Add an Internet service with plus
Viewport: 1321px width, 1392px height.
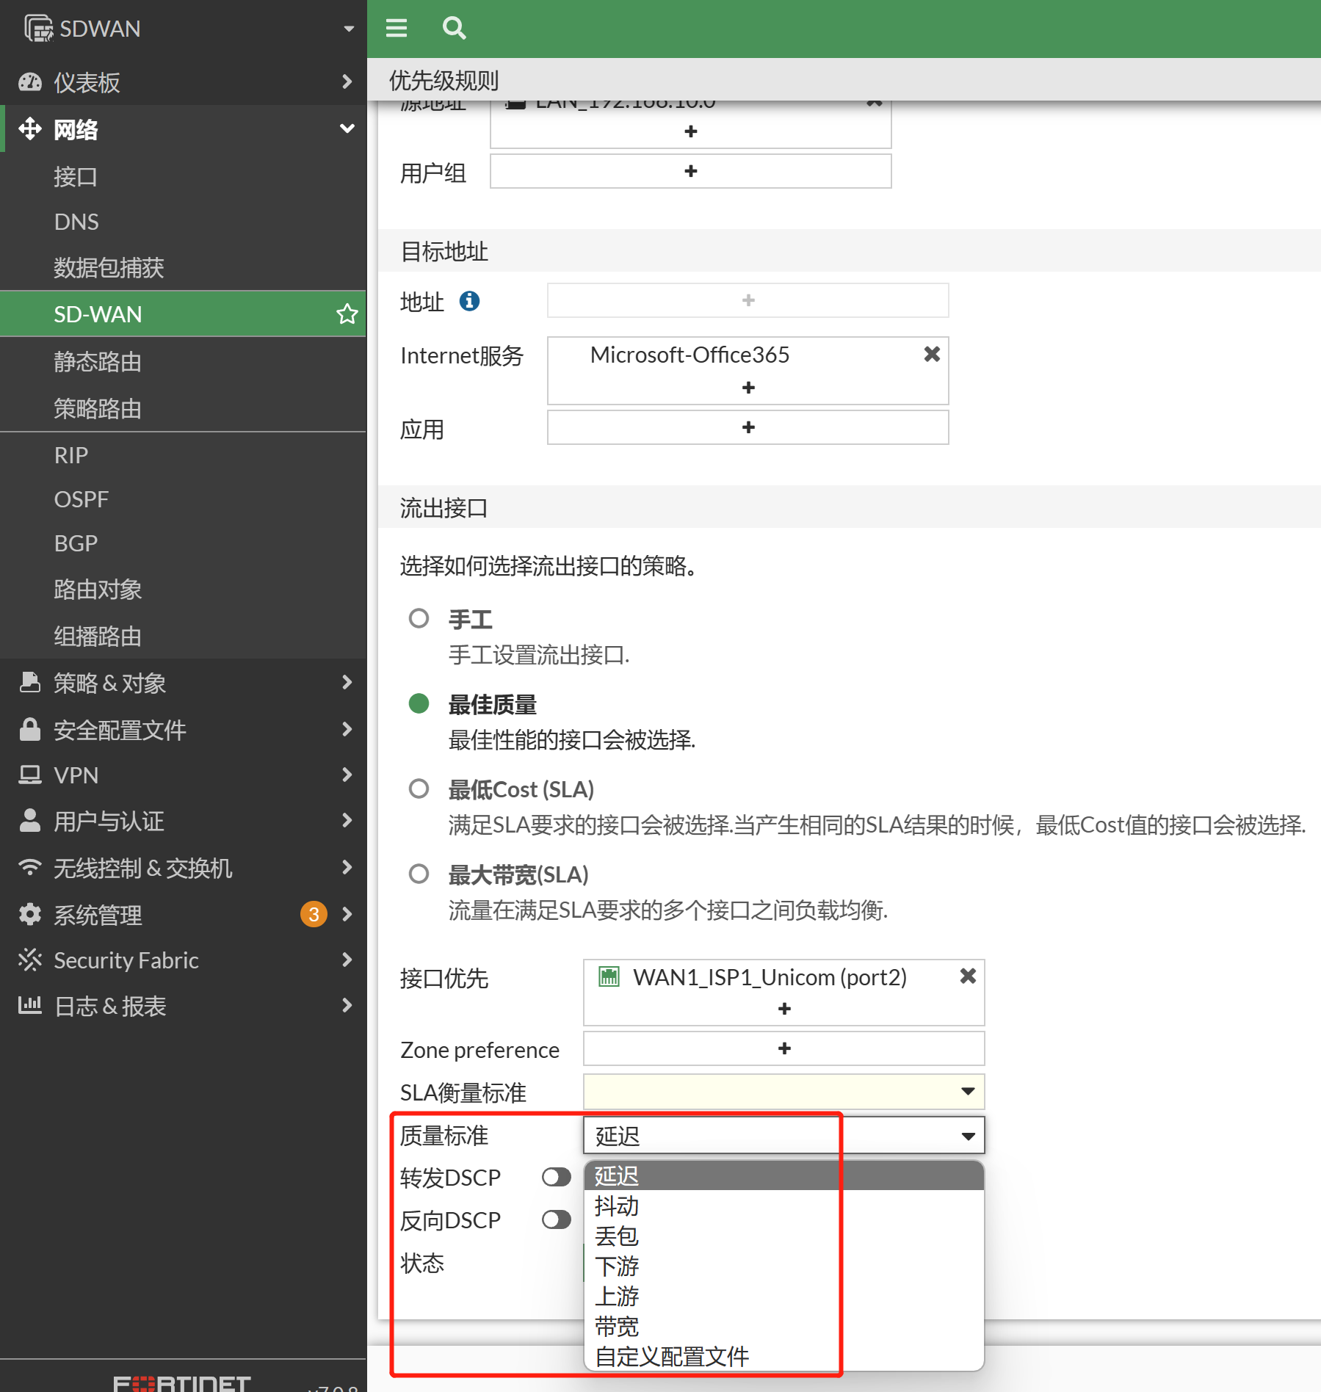(748, 387)
